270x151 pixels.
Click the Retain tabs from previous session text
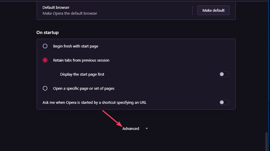pyautogui.click(x=81, y=60)
